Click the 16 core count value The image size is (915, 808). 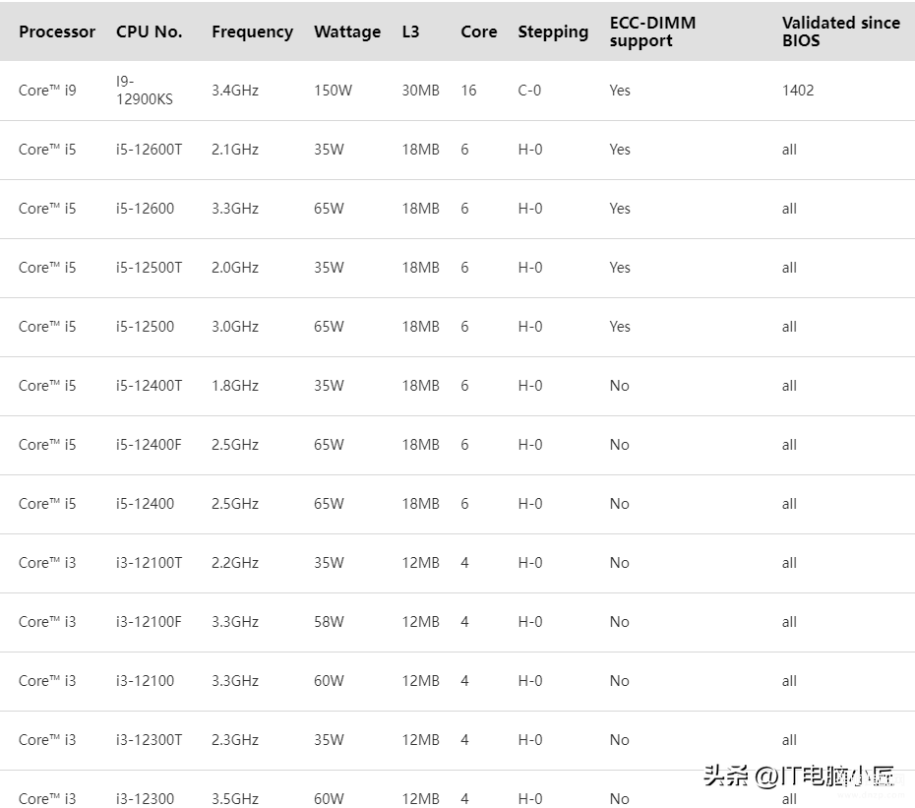click(468, 91)
